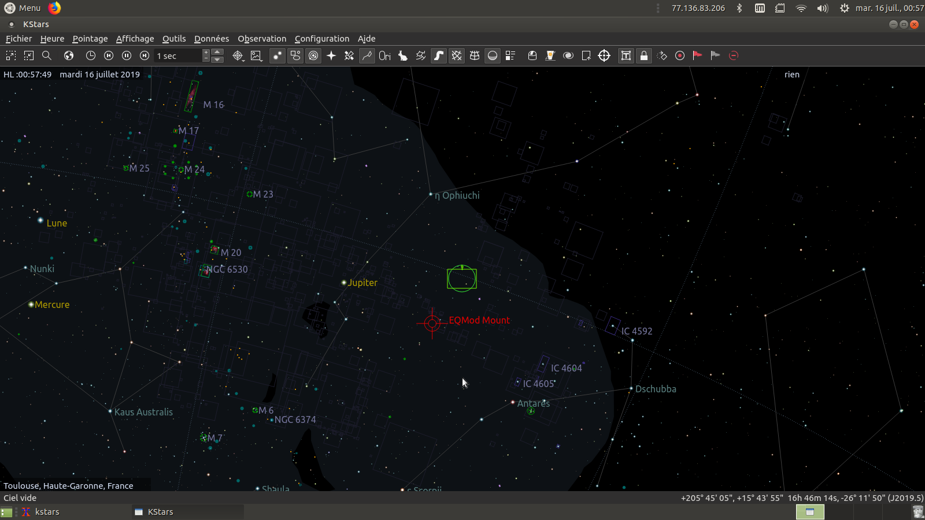The image size is (925, 520).
Task: Click the '1 sec' time step field
Action: (178, 55)
